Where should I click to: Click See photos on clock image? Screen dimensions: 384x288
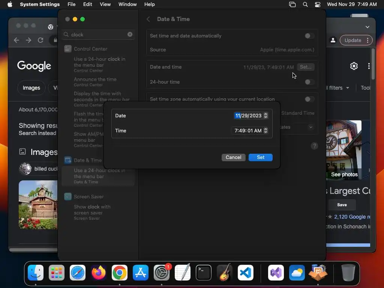344,174
